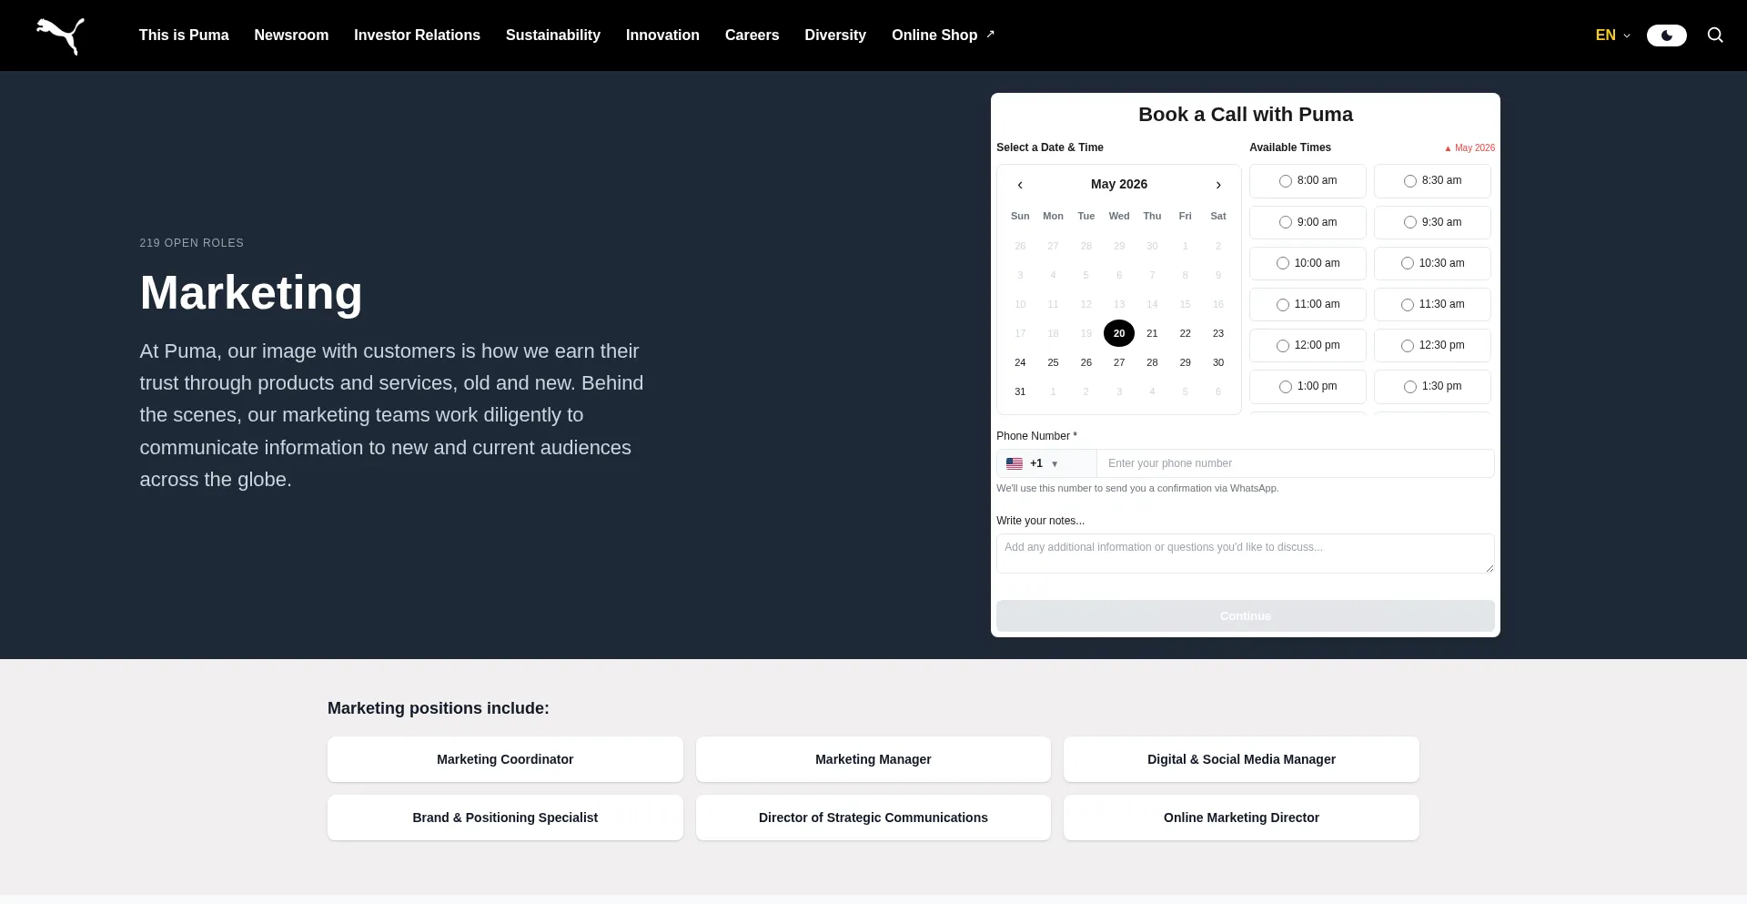The height and width of the screenshot is (904, 1747).
Task: Click the Continue button
Action: tap(1245, 616)
